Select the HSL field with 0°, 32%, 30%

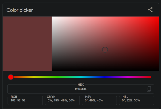[137, 100]
